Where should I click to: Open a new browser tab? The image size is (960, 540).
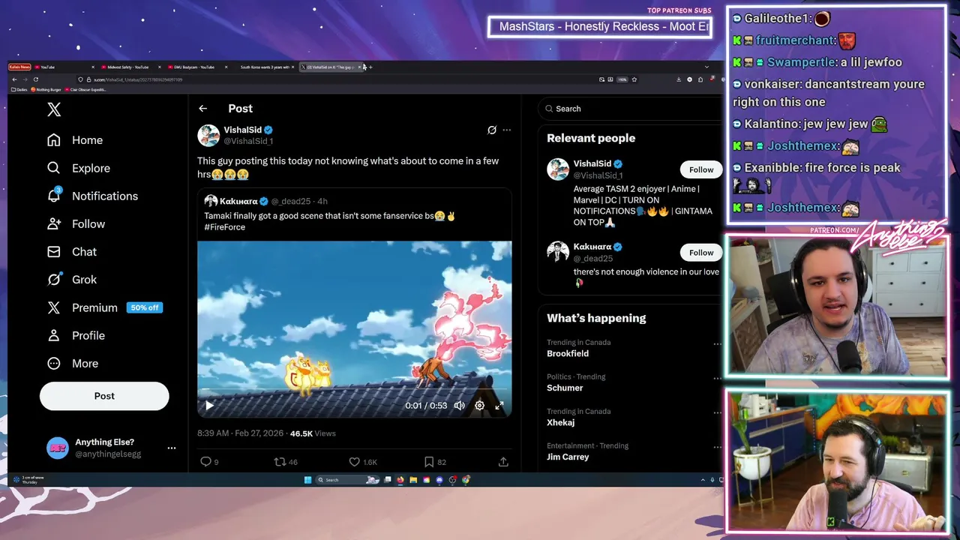point(370,67)
